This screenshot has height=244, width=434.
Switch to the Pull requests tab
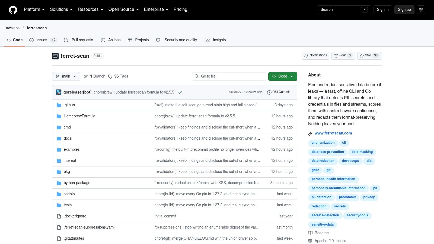click(x=78, y=40)
